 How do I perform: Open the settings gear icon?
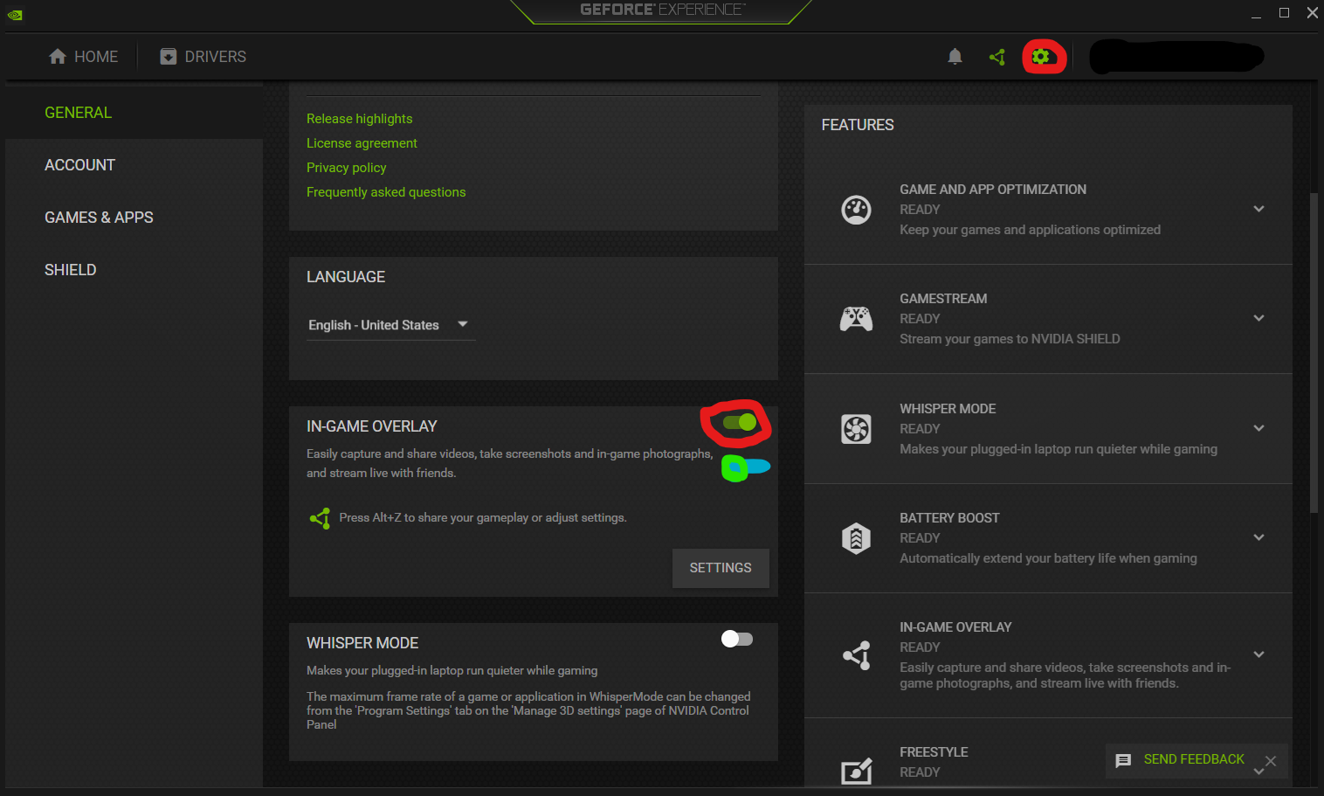pyautogui.click(x=1043, y=56)
